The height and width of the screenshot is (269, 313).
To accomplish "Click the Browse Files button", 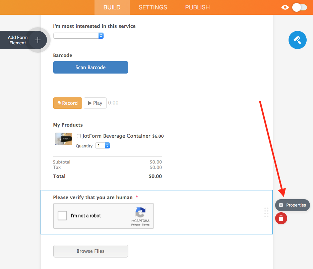I will pos(90,251).
